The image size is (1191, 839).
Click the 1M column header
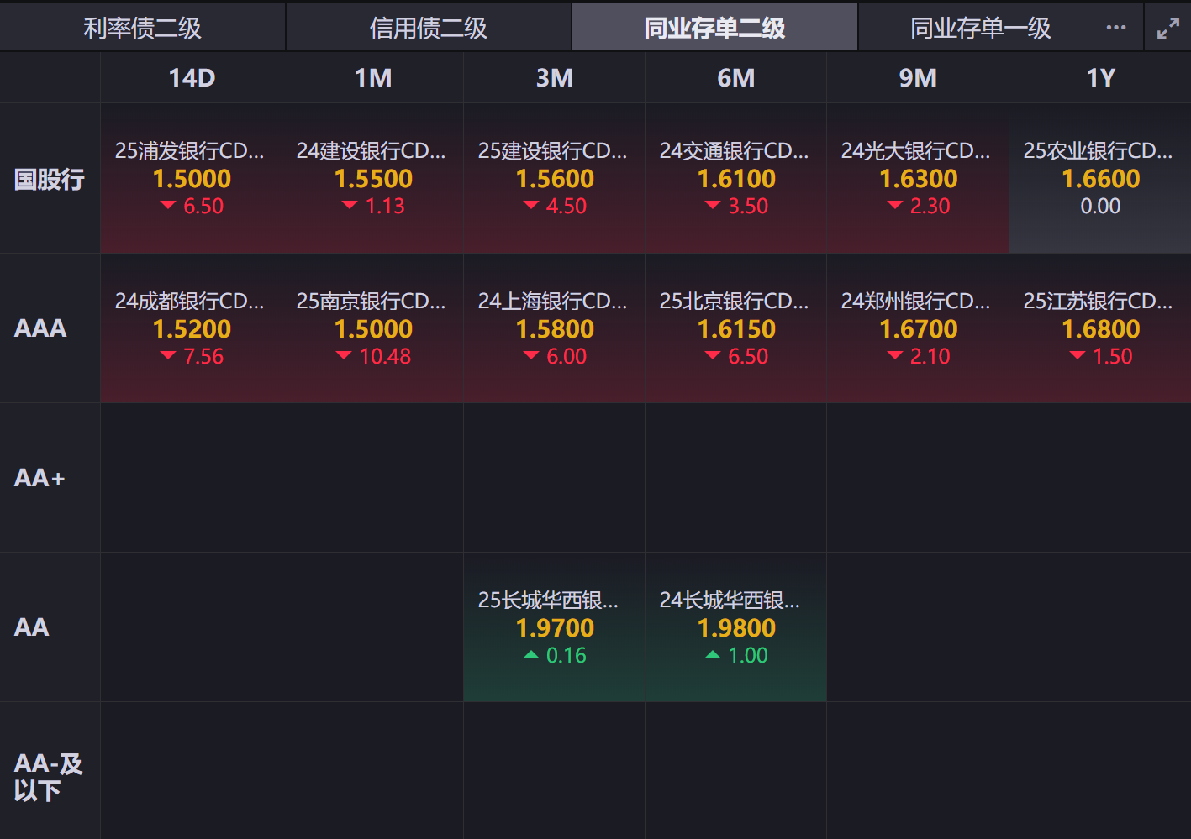[x=373, y=78]
